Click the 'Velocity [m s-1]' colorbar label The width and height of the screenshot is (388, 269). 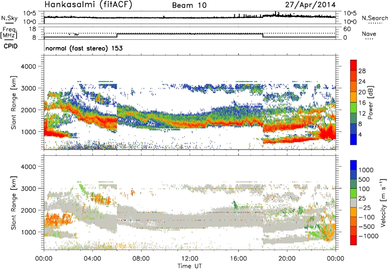point(383,202)
